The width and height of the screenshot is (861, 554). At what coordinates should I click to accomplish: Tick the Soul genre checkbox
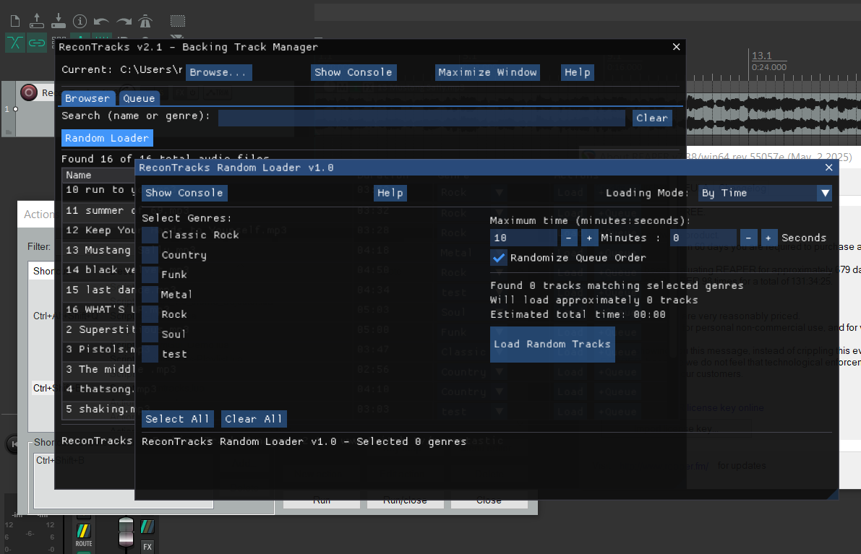150,334
